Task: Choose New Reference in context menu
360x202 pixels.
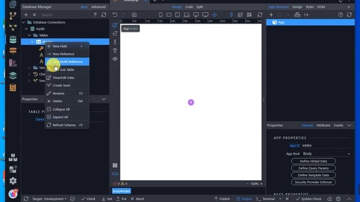Action: [x=67, y=54]
